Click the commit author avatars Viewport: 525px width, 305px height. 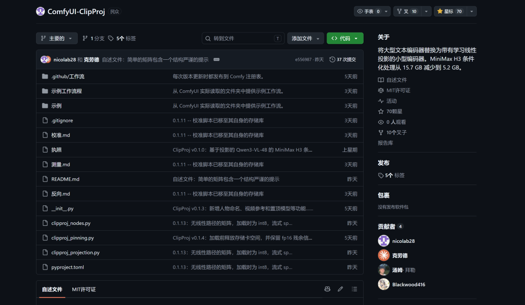[46, 60]
